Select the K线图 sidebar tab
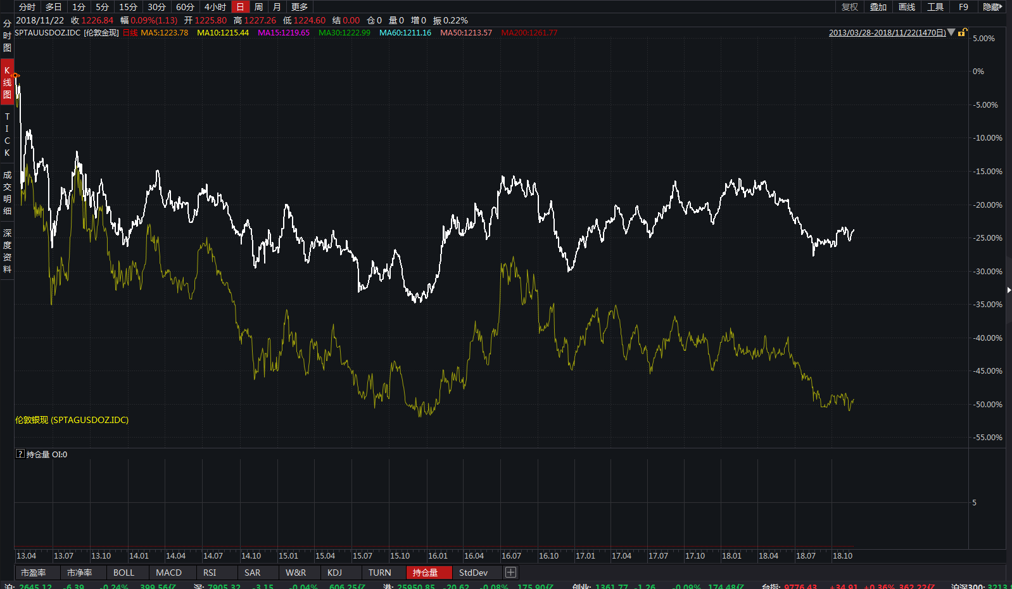1012x589 pixels. point(7,82)
